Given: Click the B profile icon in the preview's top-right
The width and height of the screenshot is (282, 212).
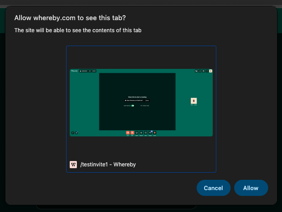Looking at the screenshot, I should click(x=210, y=71).
